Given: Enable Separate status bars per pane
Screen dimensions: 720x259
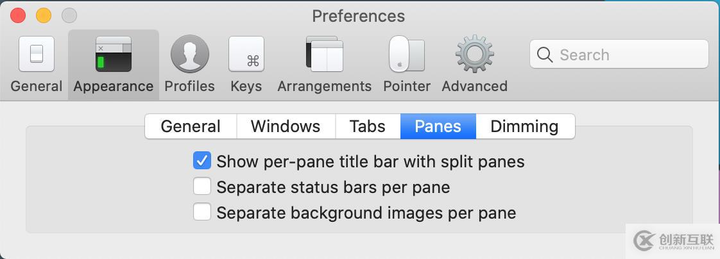Looking at the screenshot, I should [202, 187].
